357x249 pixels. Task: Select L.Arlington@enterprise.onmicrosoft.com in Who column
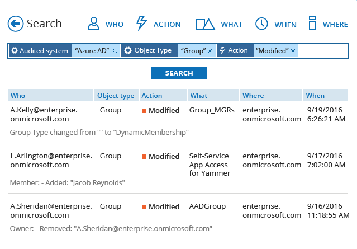pos(51,160)
